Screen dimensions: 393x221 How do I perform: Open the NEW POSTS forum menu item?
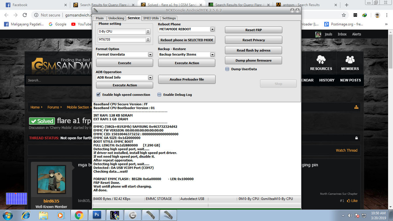coord(350,80)
